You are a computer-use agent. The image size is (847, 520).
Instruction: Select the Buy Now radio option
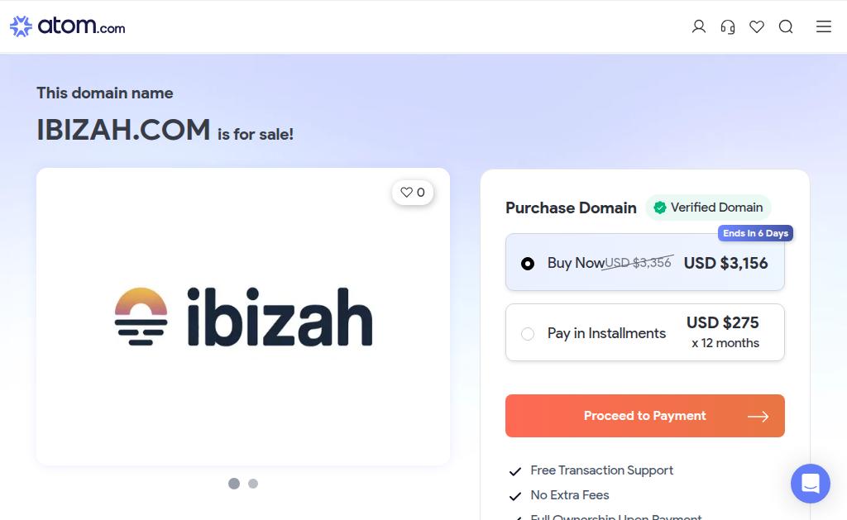pyautogui.click(x=528, y=264)
